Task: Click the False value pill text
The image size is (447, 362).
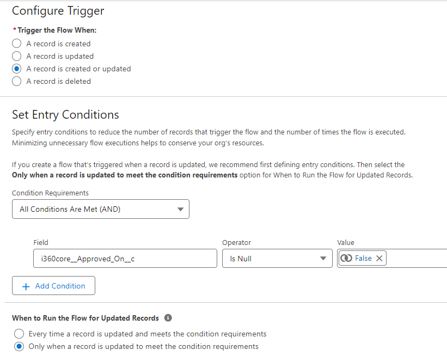Action: (363, 258)
